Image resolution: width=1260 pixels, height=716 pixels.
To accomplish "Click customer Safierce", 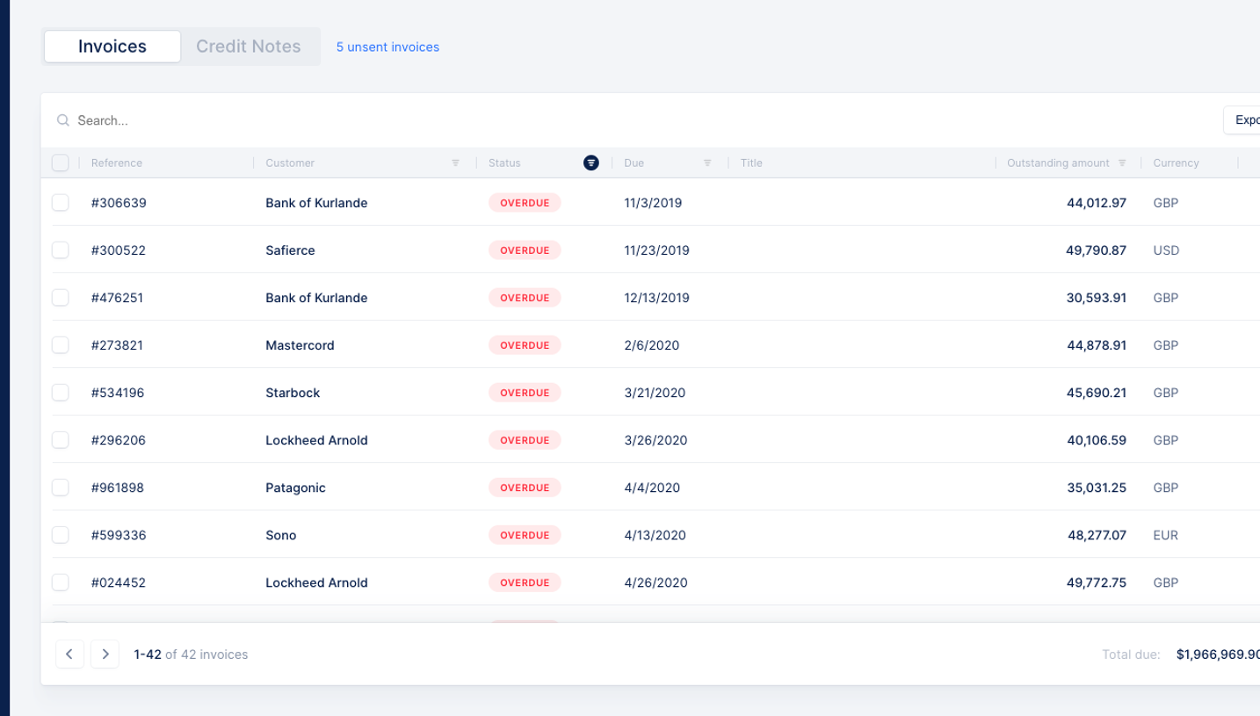I will tap(290, 250).
